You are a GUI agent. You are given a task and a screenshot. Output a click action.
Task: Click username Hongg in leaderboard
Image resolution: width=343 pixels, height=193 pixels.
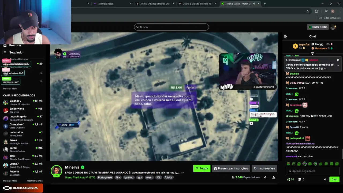click(319, 44)
